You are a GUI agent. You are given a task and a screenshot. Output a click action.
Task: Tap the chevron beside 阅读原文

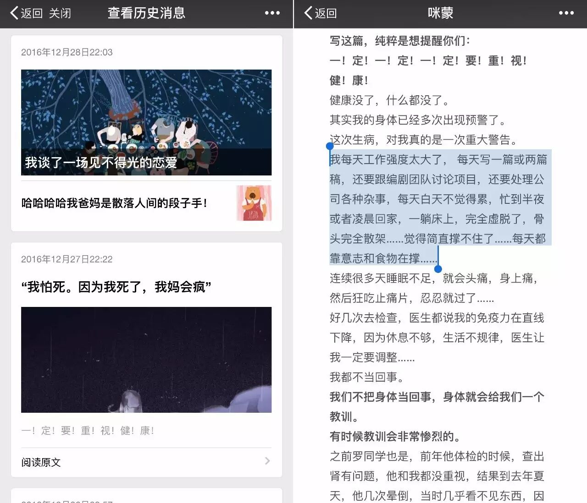point(267,461)
